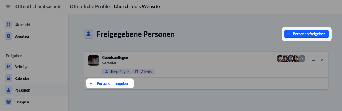Viewport: 342px width, 111px height.
Task: Click the globe icon in header
Action: [x=8, y=6]
